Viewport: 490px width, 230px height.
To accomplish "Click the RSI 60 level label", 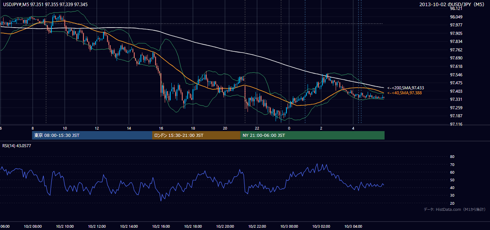I will pos(452,172).
